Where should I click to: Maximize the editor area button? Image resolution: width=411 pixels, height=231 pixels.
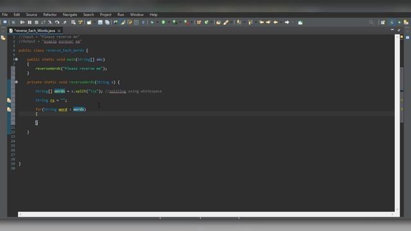pyautogui.click(x=399, y=30)
